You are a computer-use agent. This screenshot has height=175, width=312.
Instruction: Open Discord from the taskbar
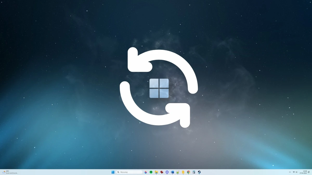(167, 172)
